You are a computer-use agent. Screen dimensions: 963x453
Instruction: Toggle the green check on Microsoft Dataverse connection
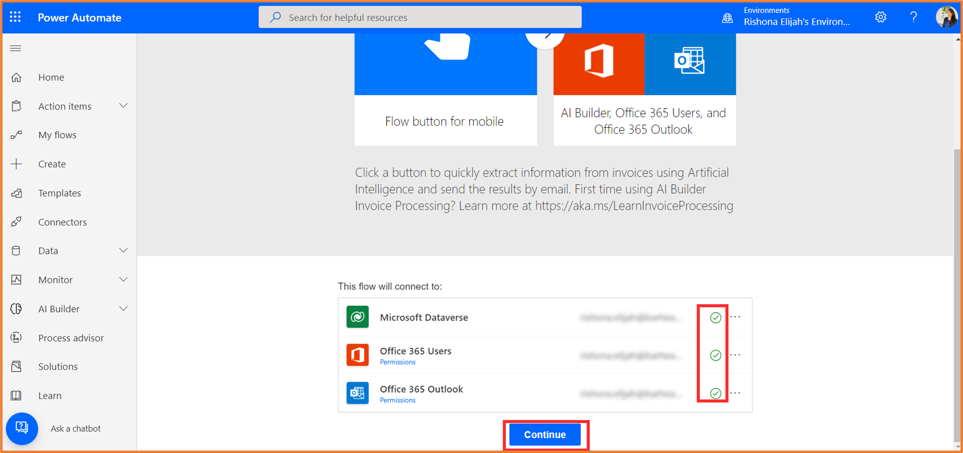[714, 317]
